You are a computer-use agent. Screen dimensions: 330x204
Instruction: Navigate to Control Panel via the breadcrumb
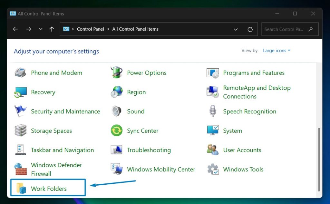[x=91, y=29]
